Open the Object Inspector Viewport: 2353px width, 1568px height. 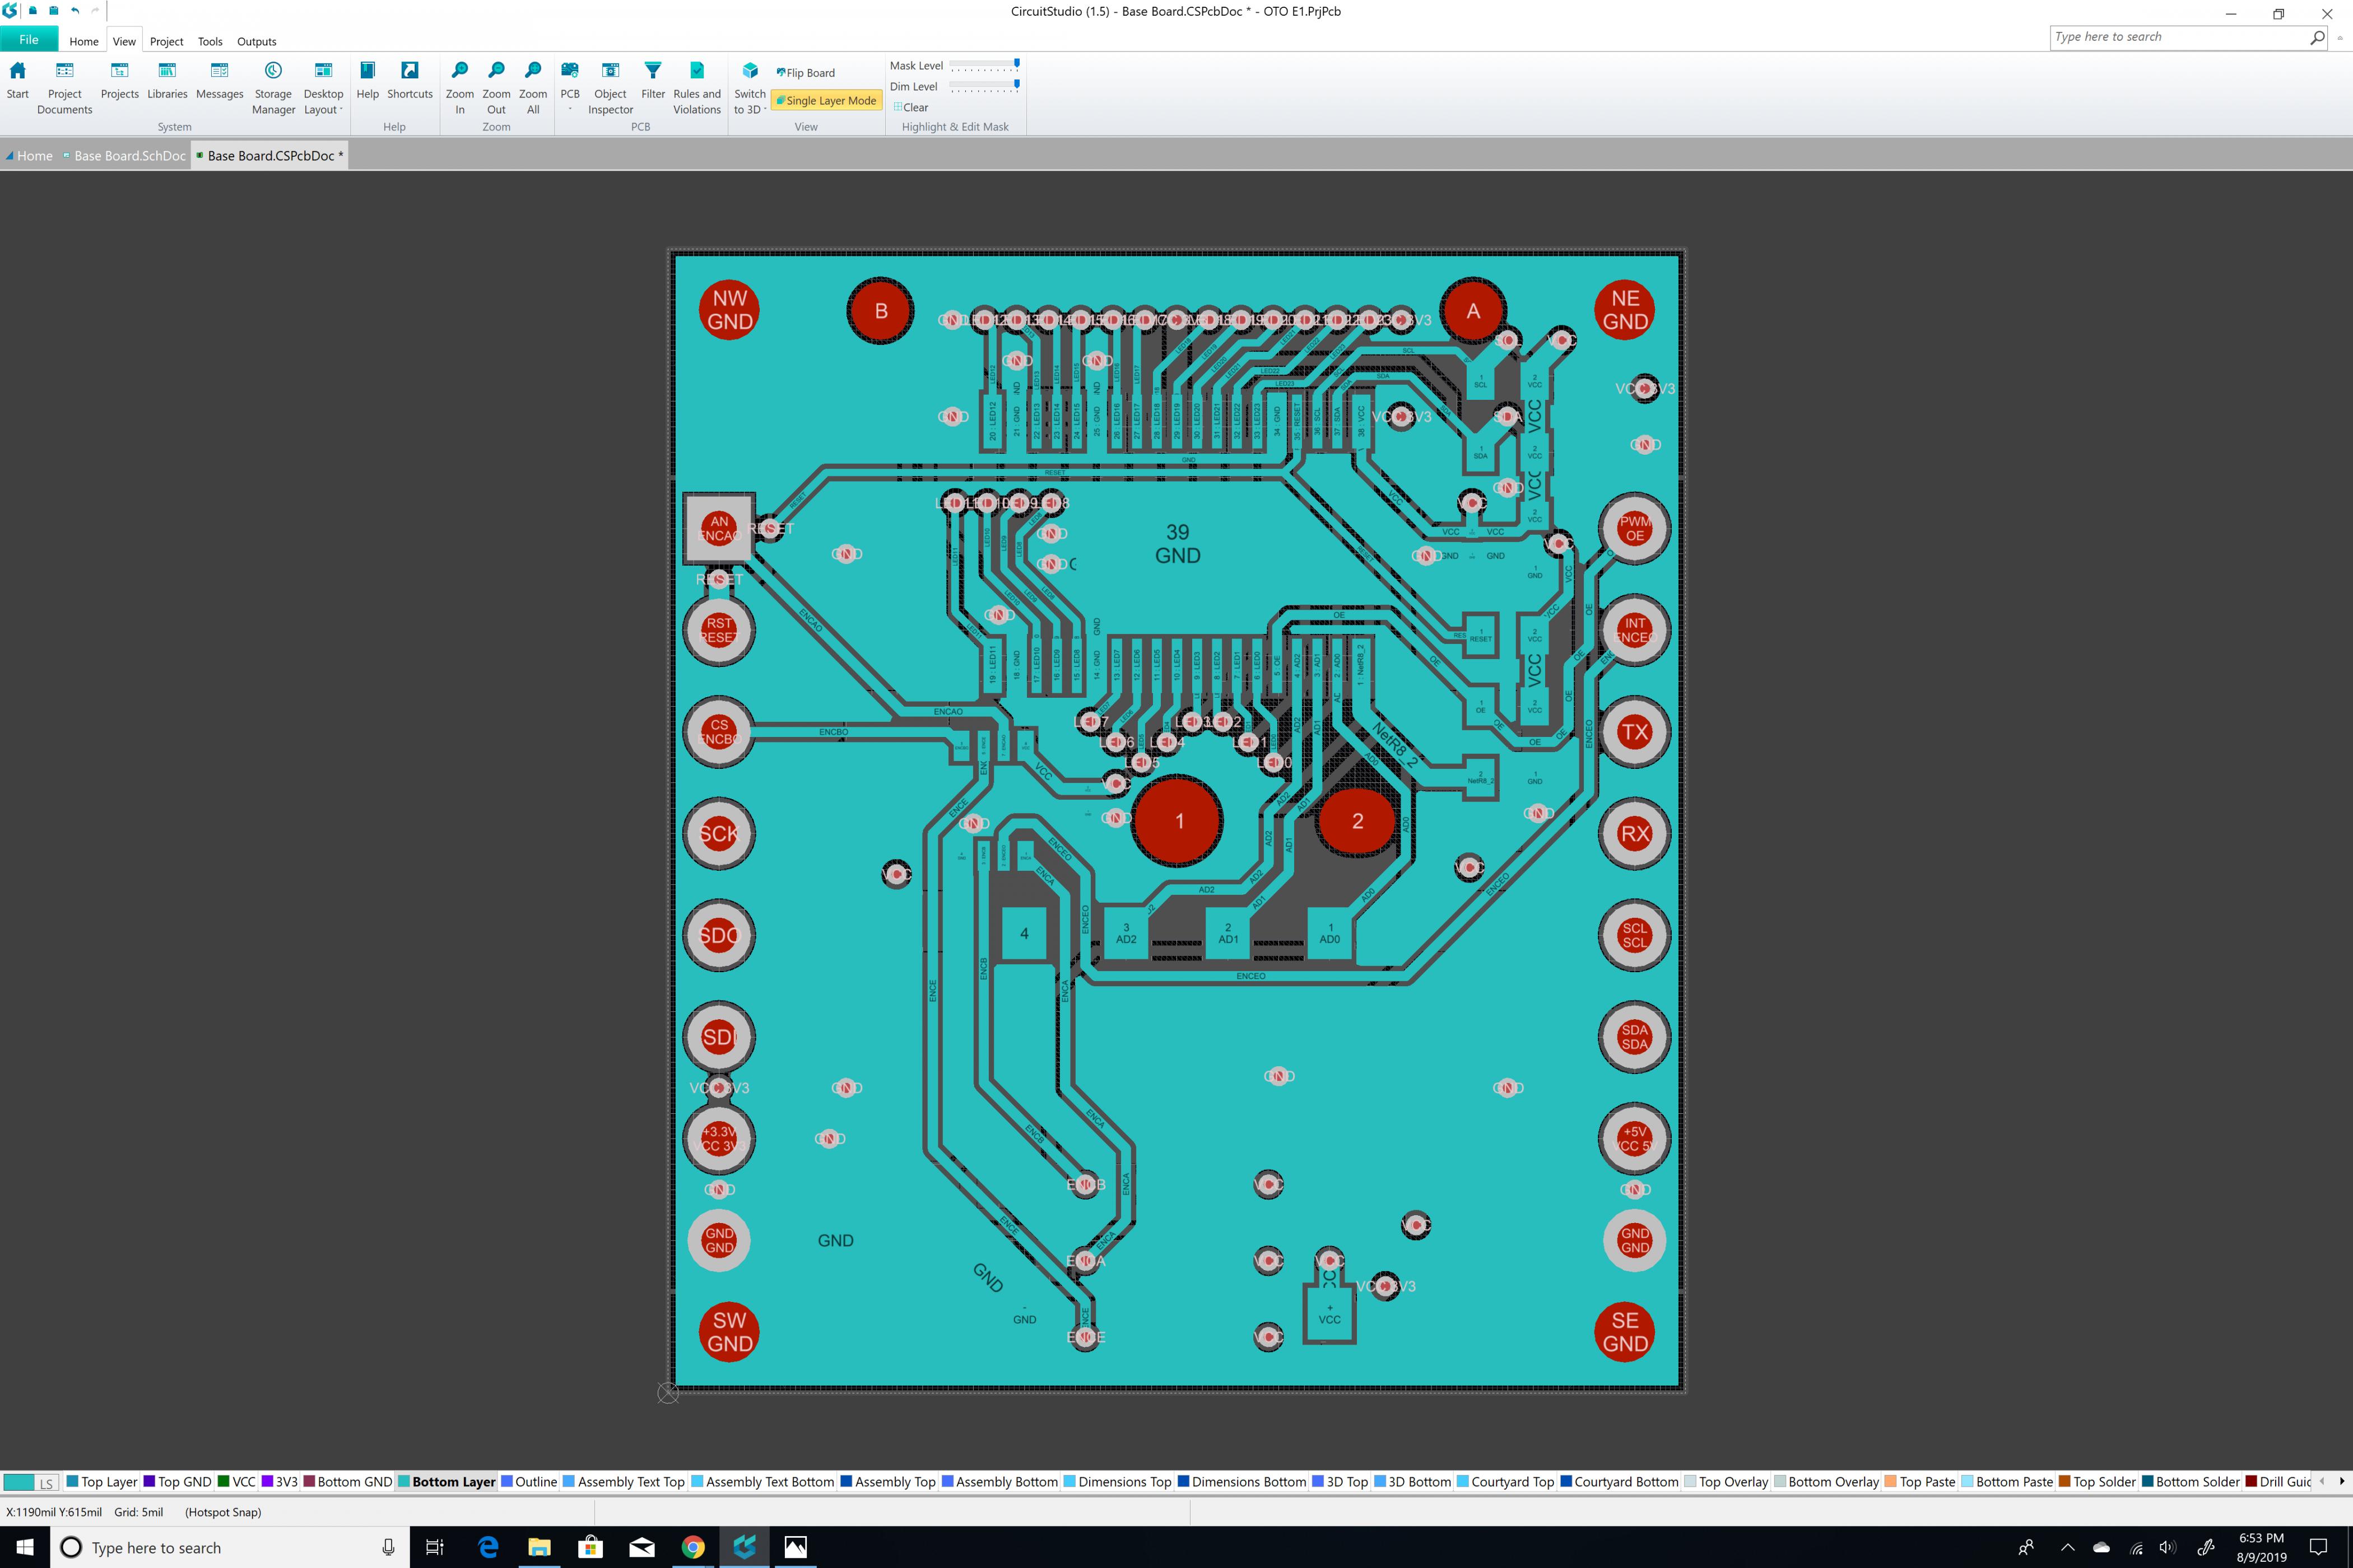(x=610, y=88)
